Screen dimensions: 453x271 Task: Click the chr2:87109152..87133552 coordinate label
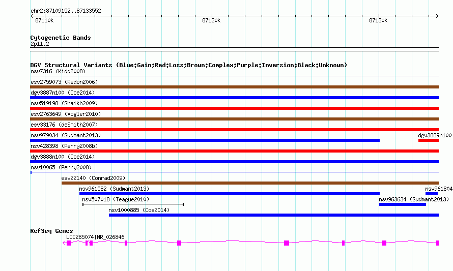click(x=66, y=11)
